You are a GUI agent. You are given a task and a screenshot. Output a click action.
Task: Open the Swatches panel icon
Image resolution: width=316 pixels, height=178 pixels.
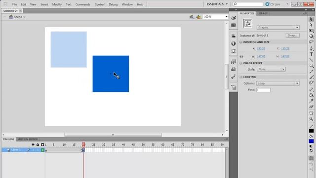click(x=234, y=25)
